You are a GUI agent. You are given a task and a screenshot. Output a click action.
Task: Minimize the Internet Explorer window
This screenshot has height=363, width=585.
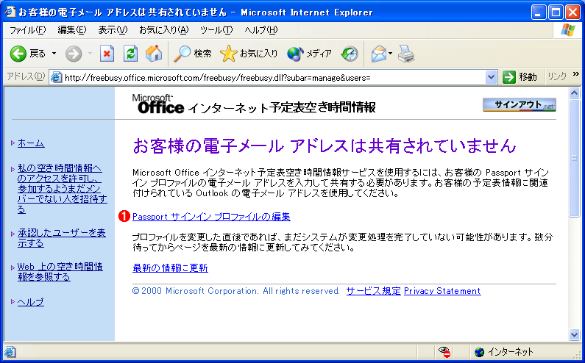539,12
